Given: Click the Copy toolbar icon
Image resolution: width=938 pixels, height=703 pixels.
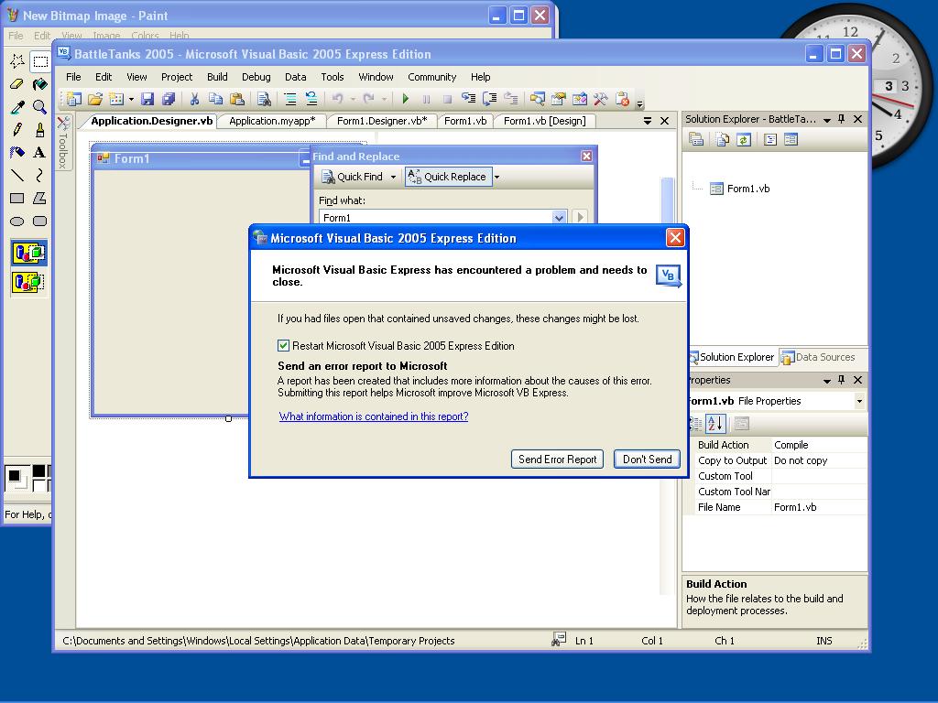Looking at the screenshot, I should coord(215,99).
